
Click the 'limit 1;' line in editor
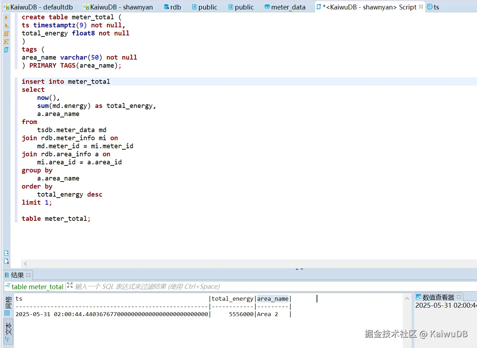[37, 203]
